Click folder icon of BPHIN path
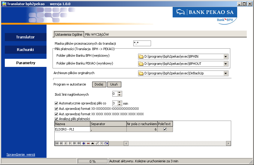The width and height of the screenshot is (254, 165). tap(141, 56)
